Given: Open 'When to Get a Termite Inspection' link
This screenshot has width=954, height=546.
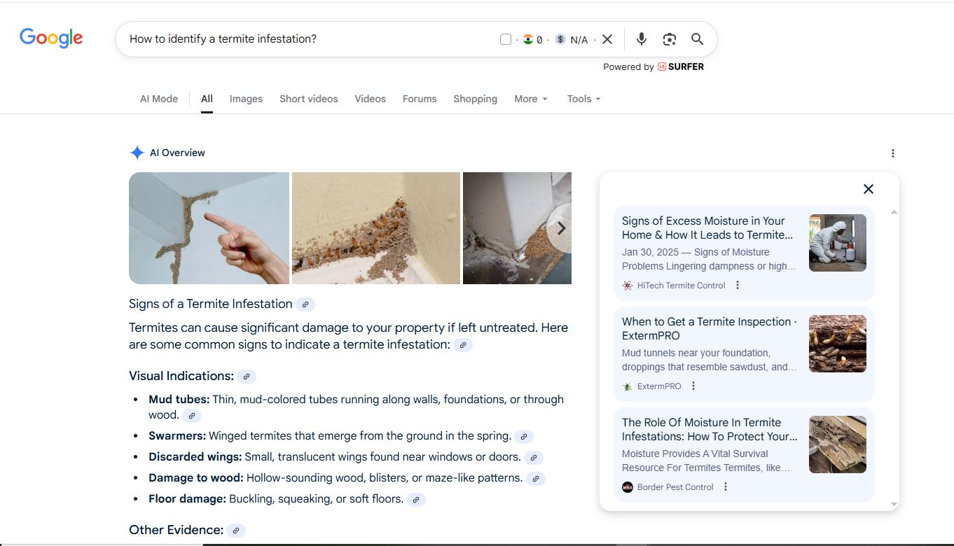Looking at the screenshot, I should [709, 328].
